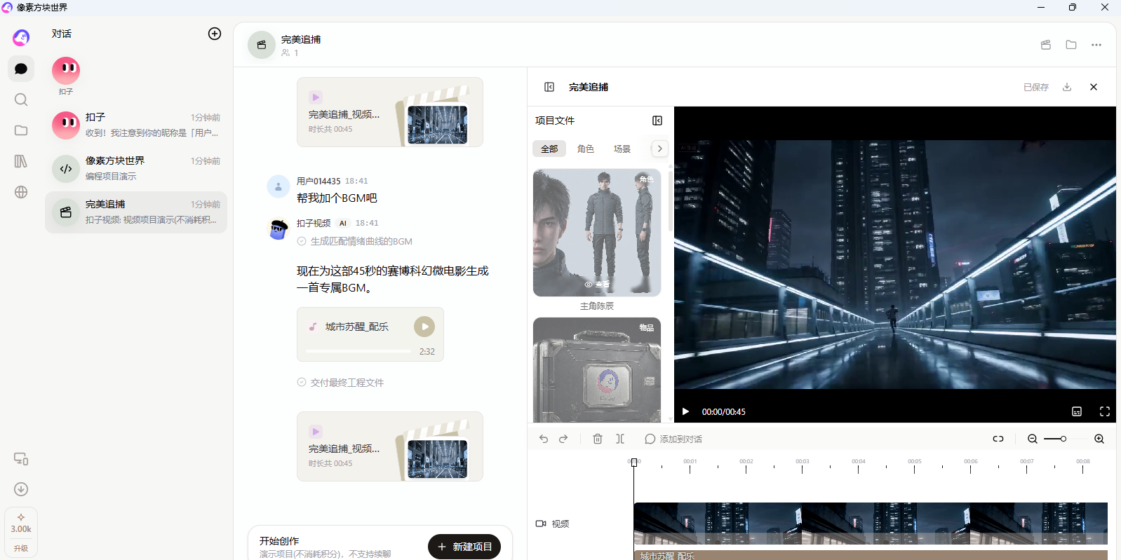
Task: Open the folder icon in chat header
Action: click(x=1071, y=45)
